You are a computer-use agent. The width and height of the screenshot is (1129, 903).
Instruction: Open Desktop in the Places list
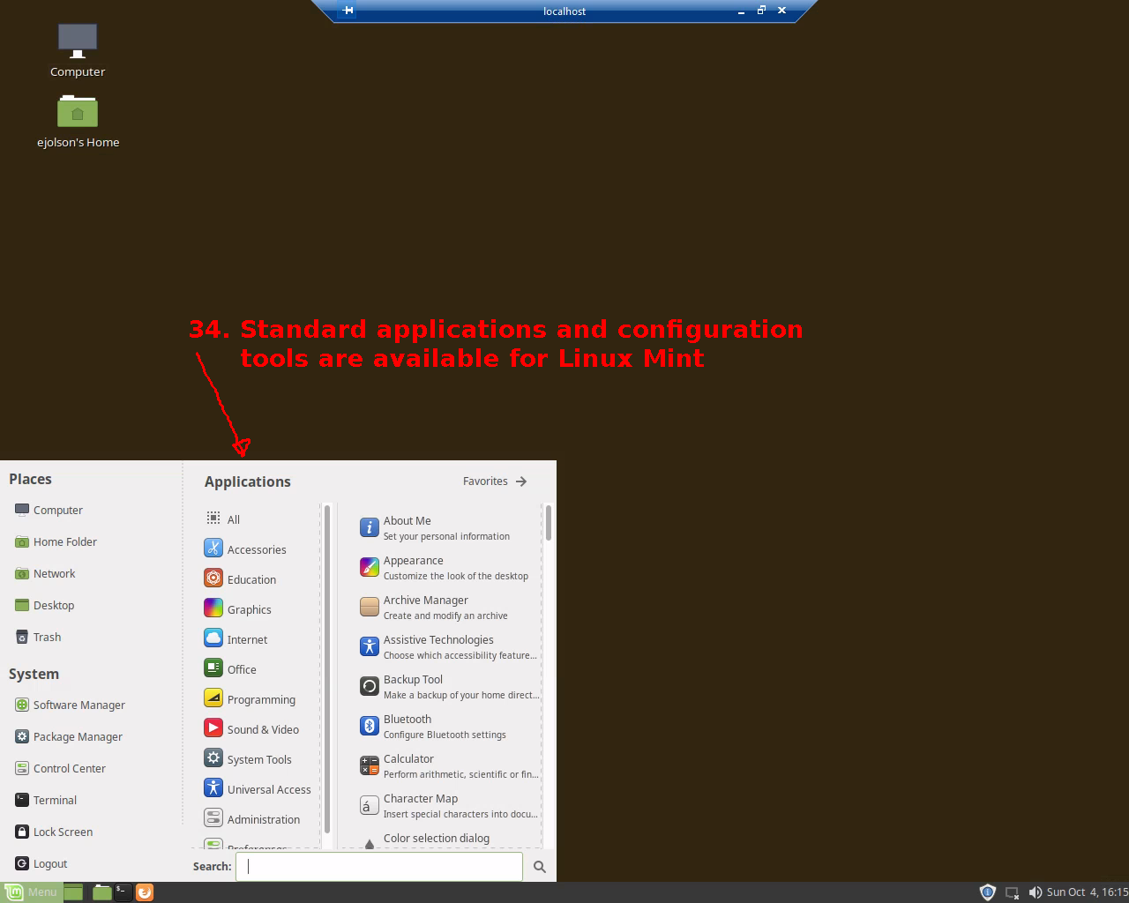pos(44,605)
